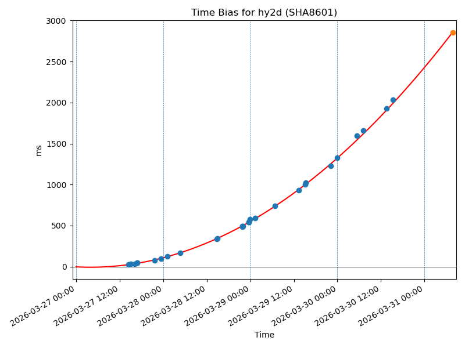Click the 'Time' x-axis label
Screen dimensions: 465x348
pos(264,335)
